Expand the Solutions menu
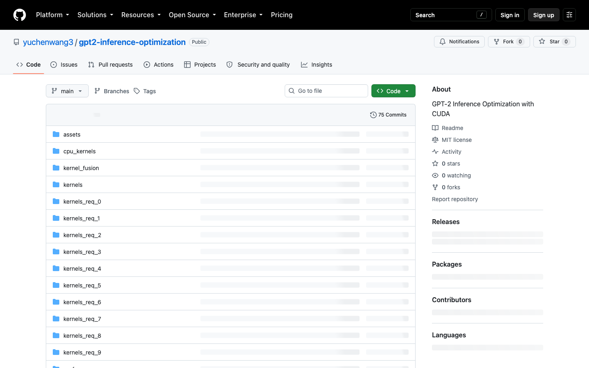Viewport: 589px width, 368px height. click(x=95, y=15)
